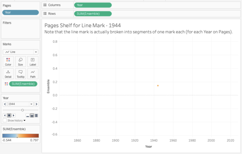242x154 pixels.
Task: Click legend minimum value -0.544
Action: [7, 140]
